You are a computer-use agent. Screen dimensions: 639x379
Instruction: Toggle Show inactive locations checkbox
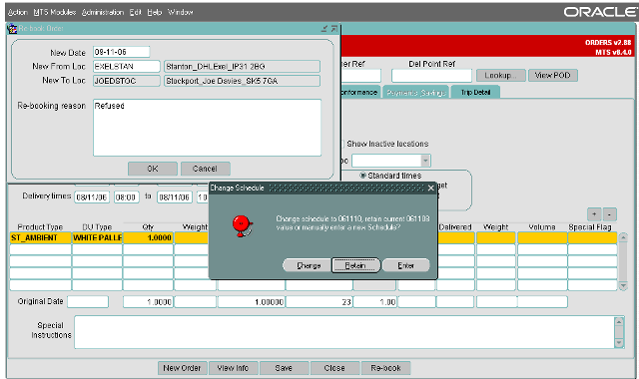343,144
